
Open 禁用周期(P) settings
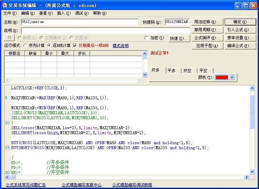coord(207,30)
